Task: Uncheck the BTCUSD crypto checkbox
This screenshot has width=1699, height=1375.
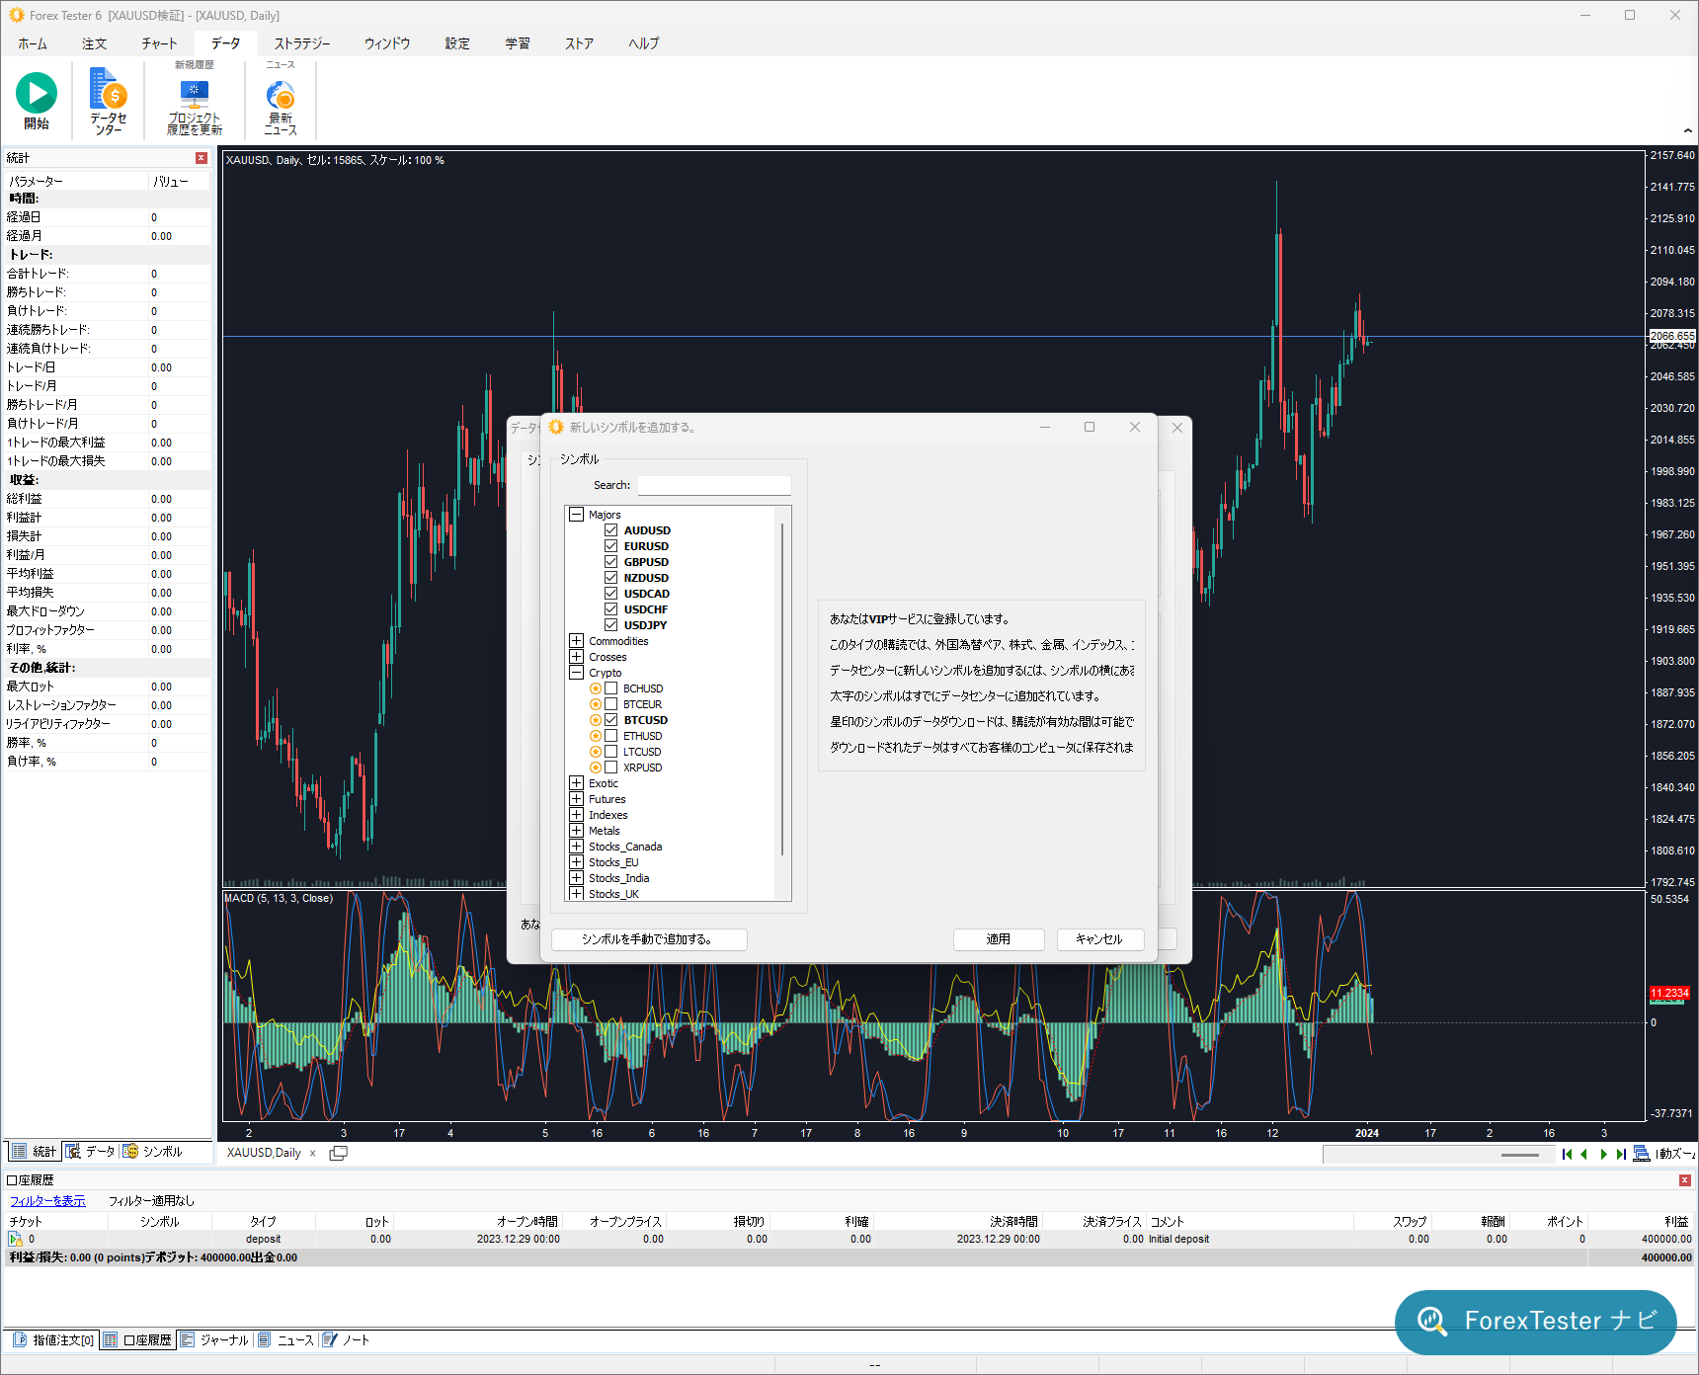Action: [x=611, y=720]
